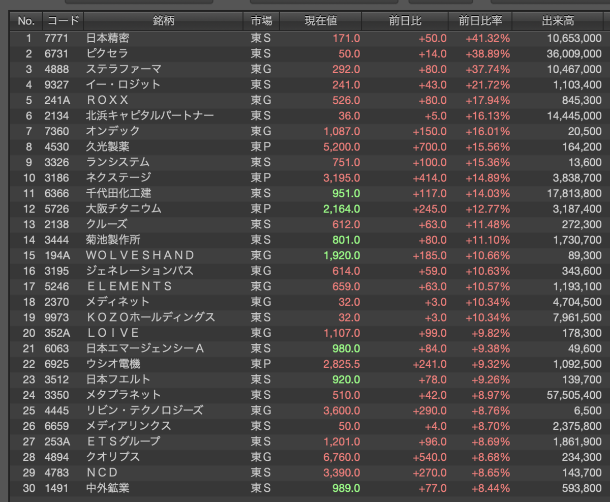Click stock code 241A
Screen dimensions: 610x502
pos(57,100)
